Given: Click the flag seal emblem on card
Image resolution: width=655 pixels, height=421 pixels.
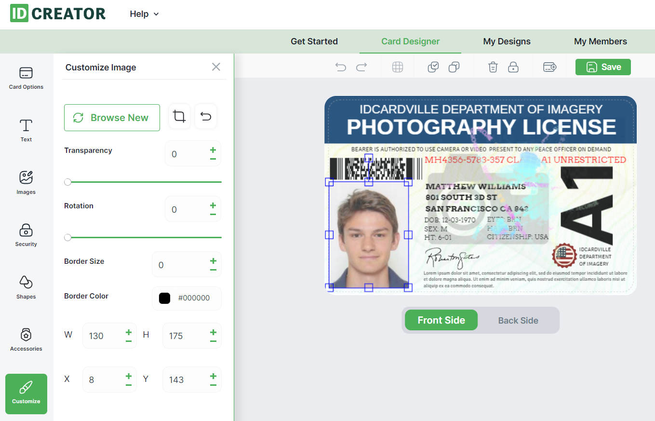Looking at the screenshot, I should point(564,256).
